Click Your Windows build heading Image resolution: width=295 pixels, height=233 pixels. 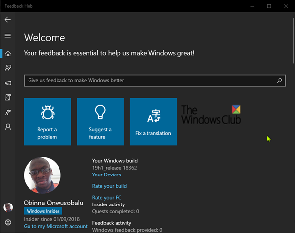pyautogui.click(x=115, y=161)
